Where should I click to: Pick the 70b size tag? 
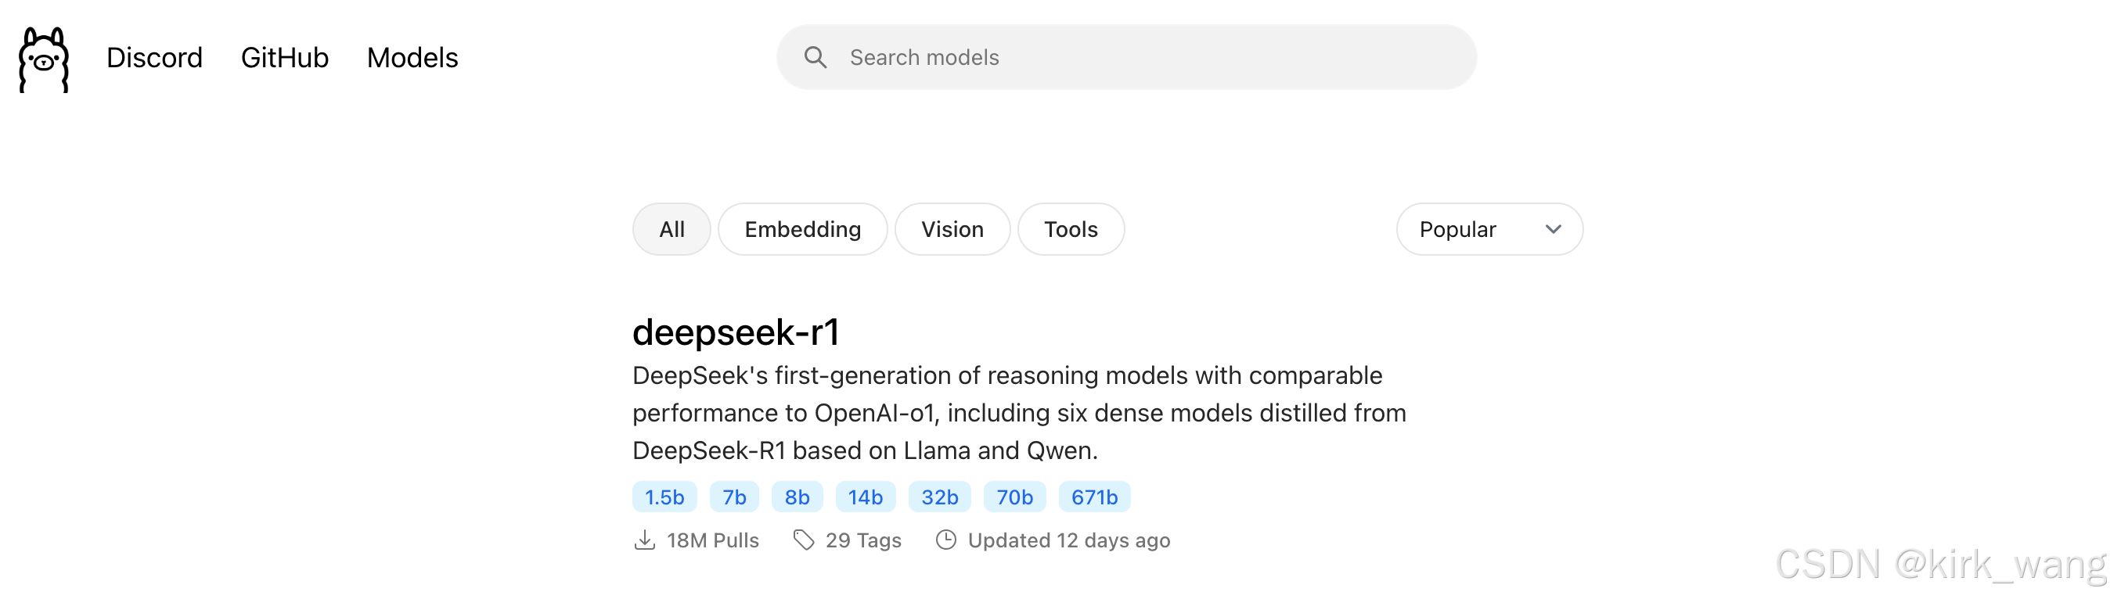coord(1014,497)
